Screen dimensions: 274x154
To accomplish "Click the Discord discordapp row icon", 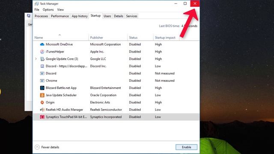I will click(x=42, y=66).
